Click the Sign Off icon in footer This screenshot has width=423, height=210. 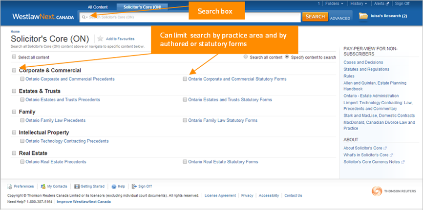(134, 186)
